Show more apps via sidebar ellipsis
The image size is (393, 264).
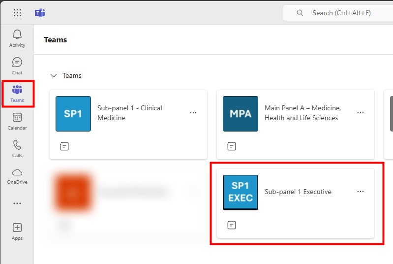click(17, 203)
